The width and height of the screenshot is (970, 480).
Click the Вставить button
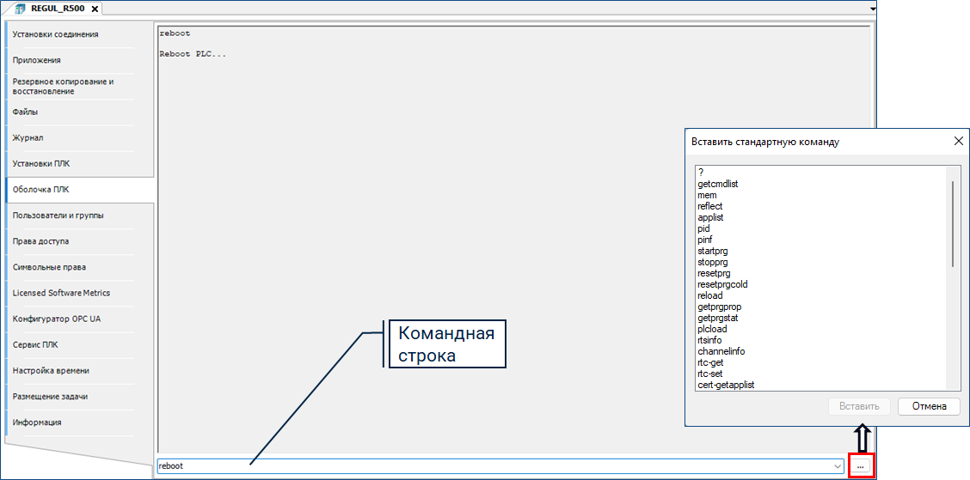coord(859,406)
